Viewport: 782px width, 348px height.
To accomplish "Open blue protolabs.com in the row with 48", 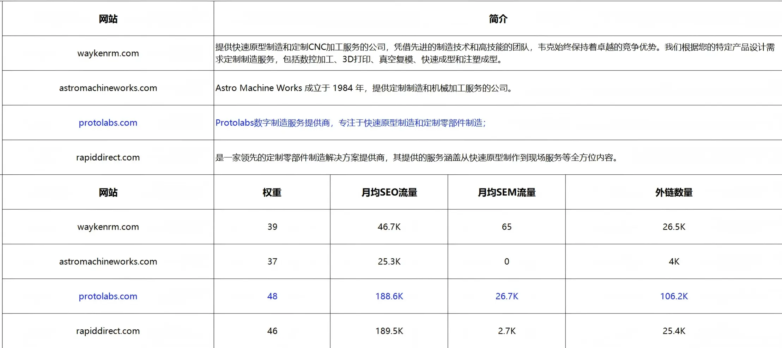I will (108, 296).
